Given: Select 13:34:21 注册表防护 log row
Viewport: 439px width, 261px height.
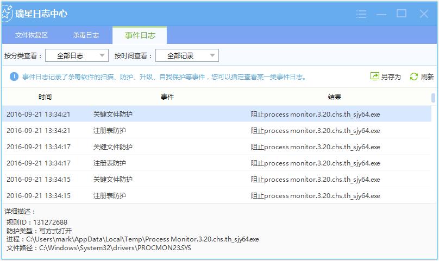Looking at the screenshot, I should 217,130.
